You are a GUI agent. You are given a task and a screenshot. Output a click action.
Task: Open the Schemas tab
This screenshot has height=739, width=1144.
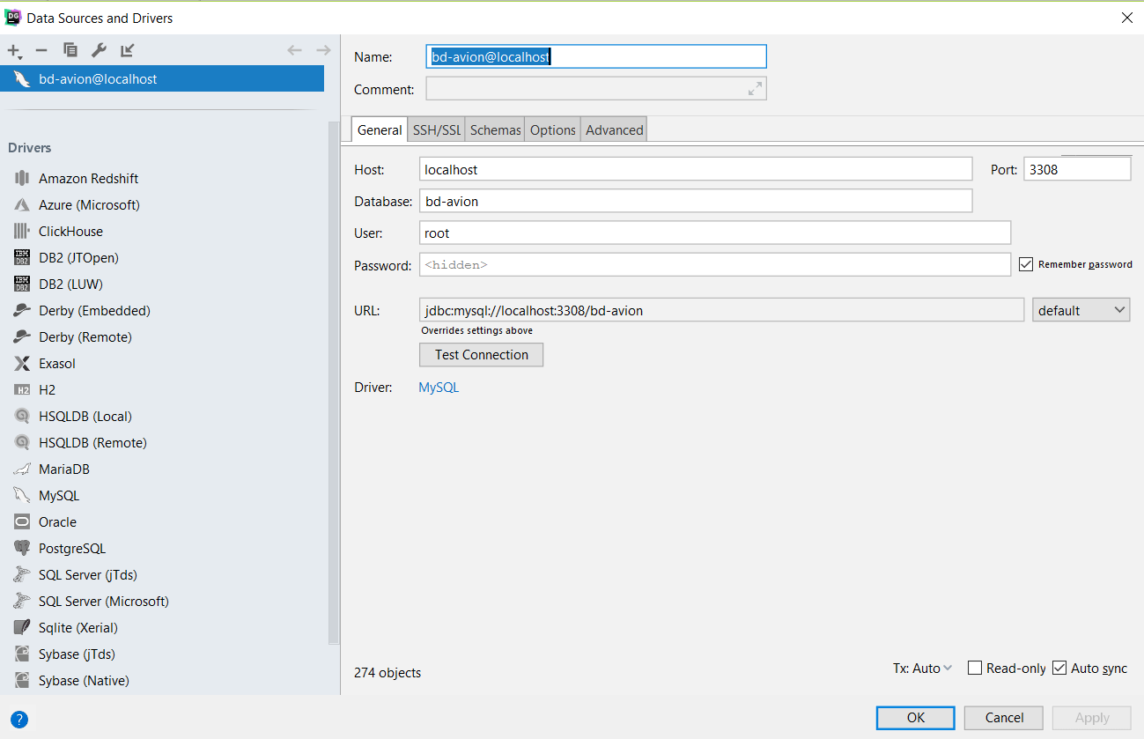495,129
